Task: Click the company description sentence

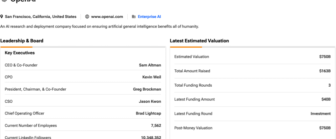Action: [x=99, y=26]
